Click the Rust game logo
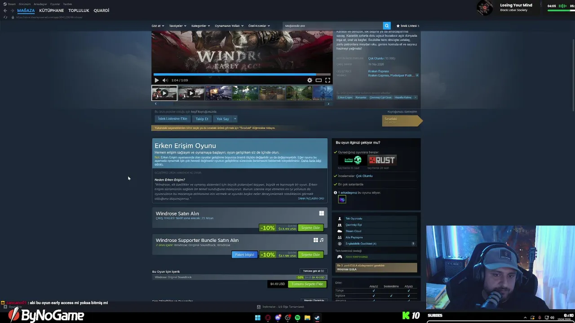Viewport: 575px width, 323px height. (382, 160)
